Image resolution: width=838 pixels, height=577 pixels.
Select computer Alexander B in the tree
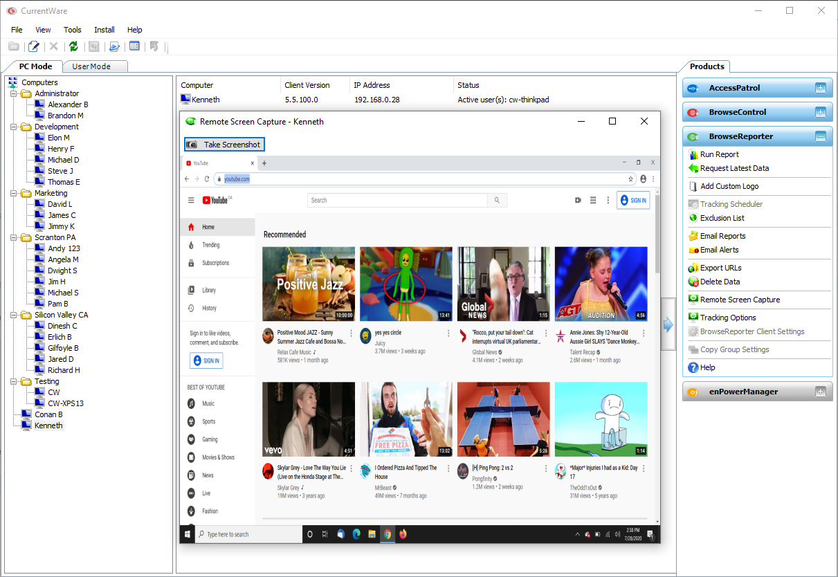tap(68, 104)
